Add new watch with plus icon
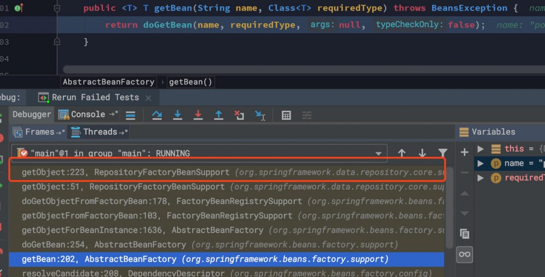This screenshot has height=277, width=545. pyautogui.click(x=464, y=152)
